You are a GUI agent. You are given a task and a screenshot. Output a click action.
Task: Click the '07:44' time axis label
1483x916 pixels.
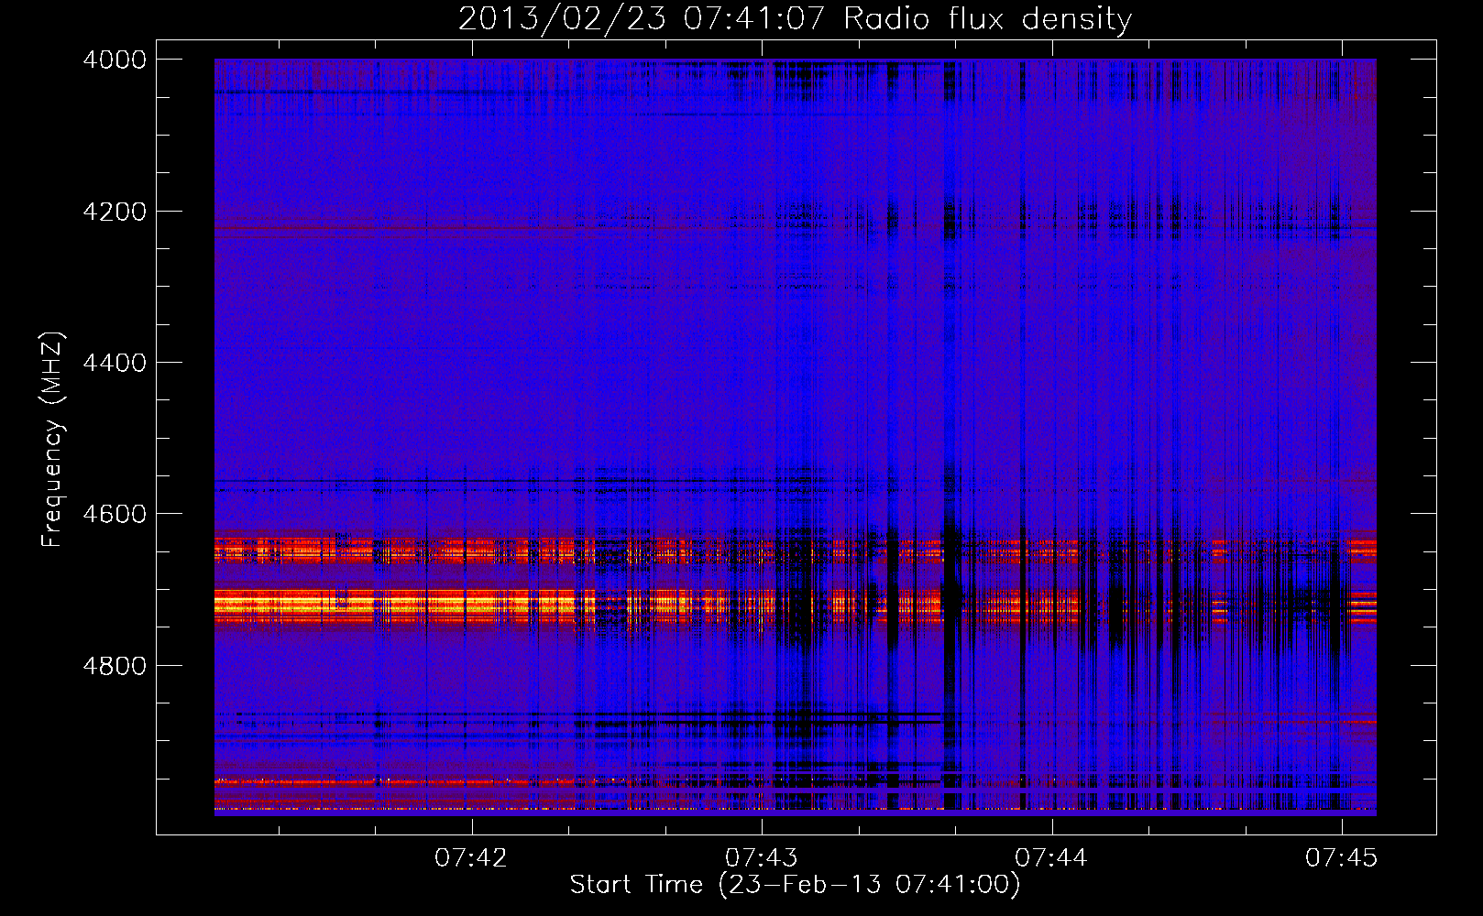coord(1051,858)
